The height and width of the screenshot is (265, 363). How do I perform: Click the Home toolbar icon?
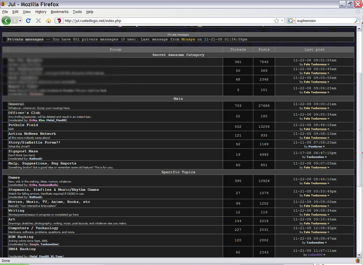click(x=49, y=21)
